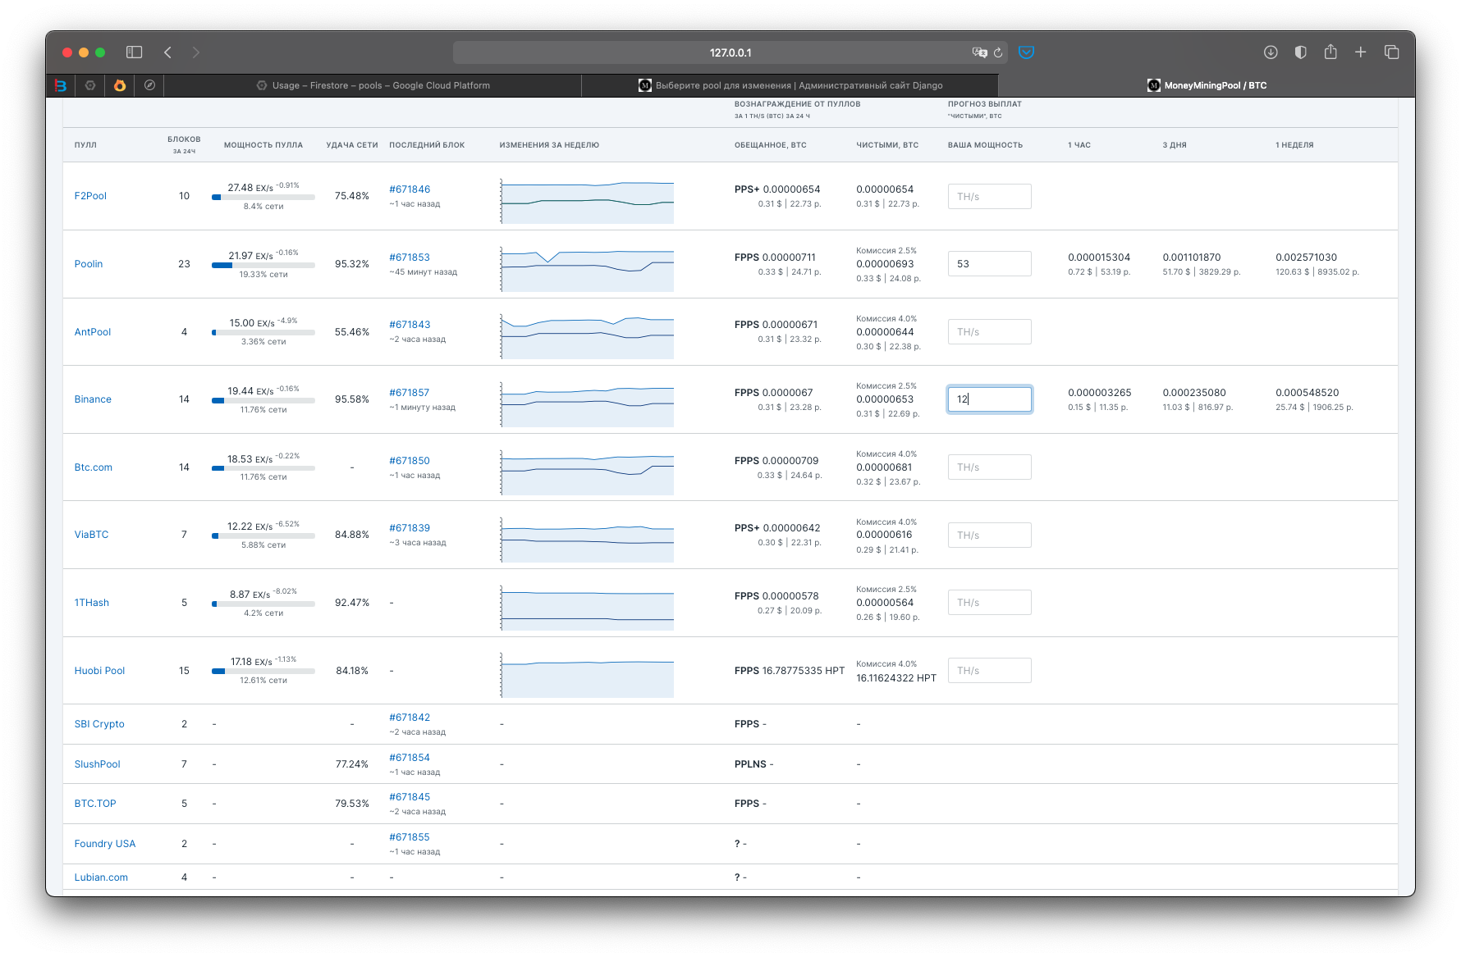Click the ПОСЛЕДНИЙ БЛОК column header
Image resolution: width=1461 pixels, height=957 pixels.
click(427, 145)
